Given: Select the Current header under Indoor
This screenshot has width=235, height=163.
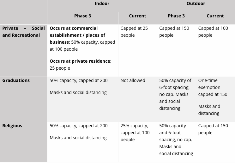Looking at the screenshot, I should point(137,16).
